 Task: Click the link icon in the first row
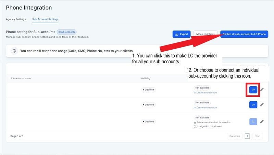coord(253,90)
